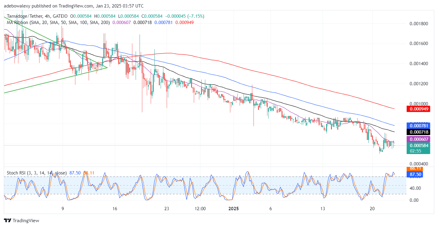Screen dimensions: 438x227
Task: Click the 0.00 oscillator axis value
Action: tap(414, 200)
